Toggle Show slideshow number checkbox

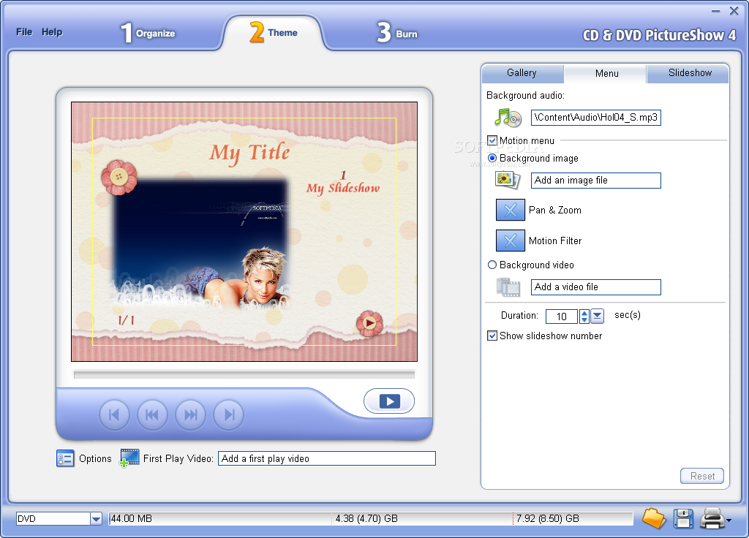492,336
